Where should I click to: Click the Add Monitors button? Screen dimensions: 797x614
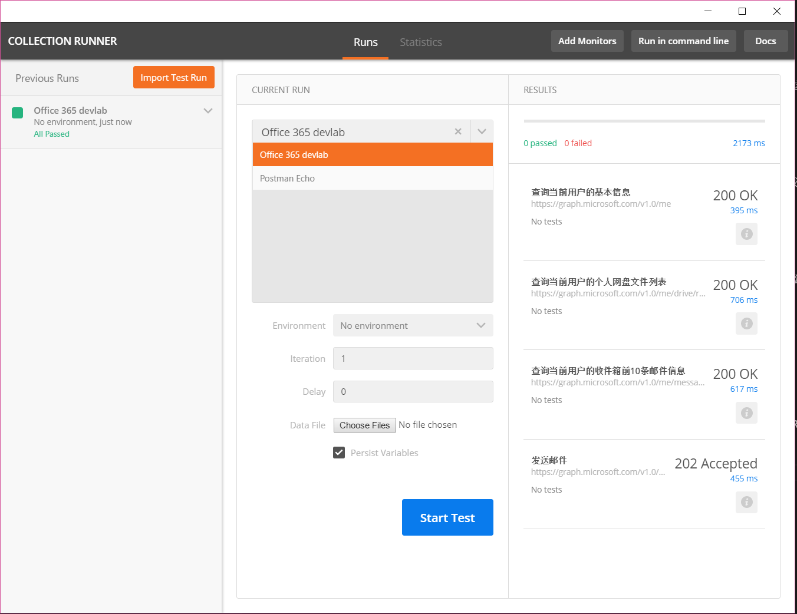point(587,41)
